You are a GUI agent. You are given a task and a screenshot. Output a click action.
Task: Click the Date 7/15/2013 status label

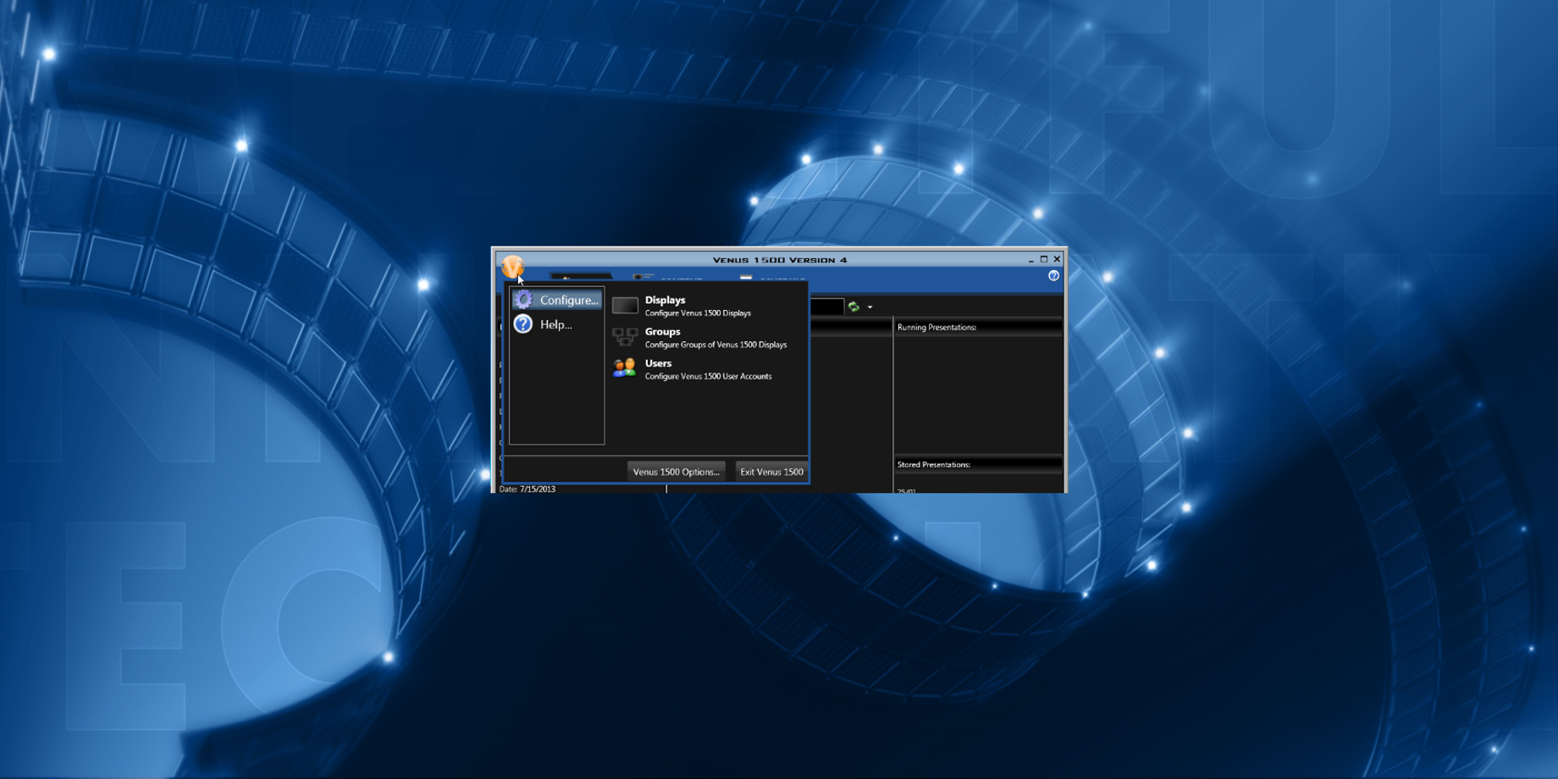(528, 489)
